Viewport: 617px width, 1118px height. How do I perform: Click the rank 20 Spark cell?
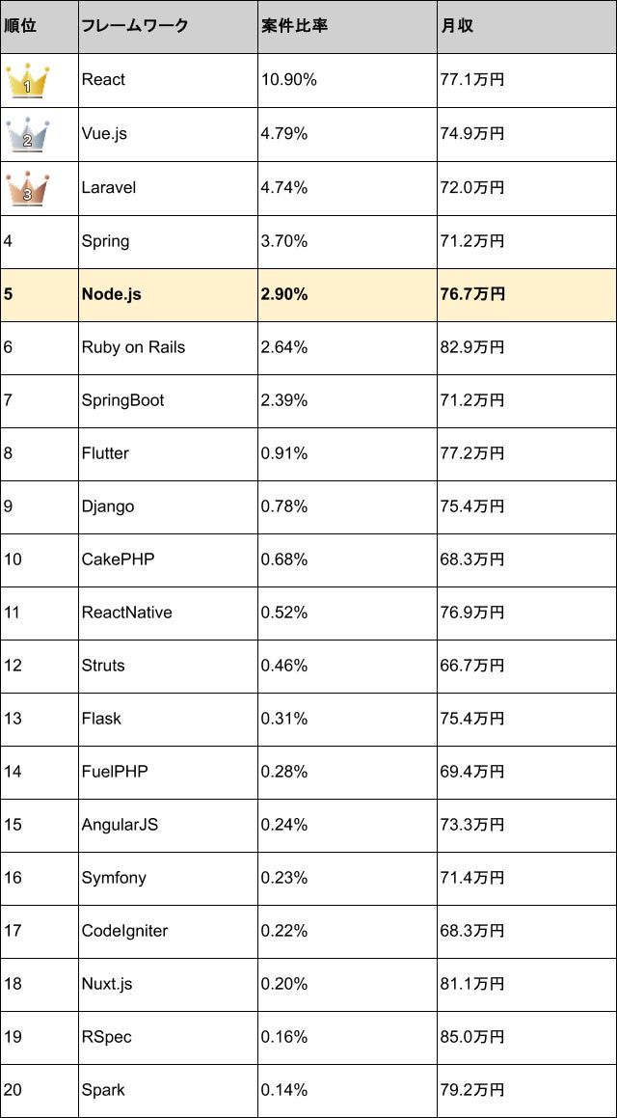pos(103,1090)
